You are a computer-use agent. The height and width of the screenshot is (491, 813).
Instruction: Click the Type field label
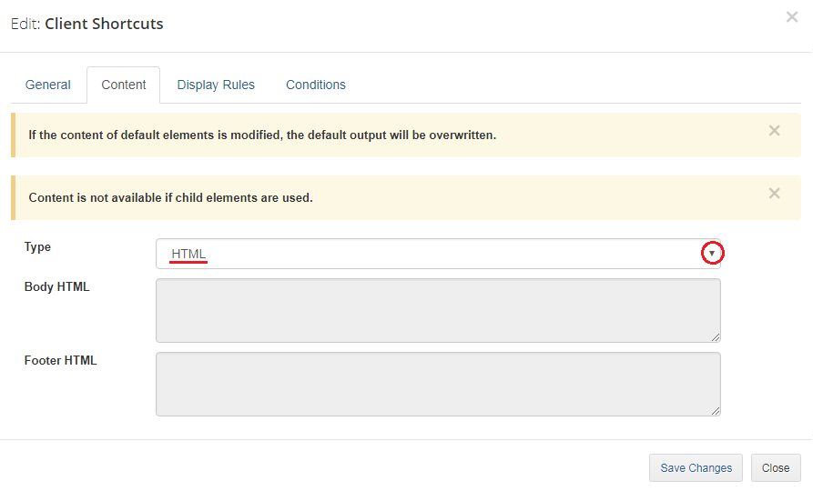37,247
